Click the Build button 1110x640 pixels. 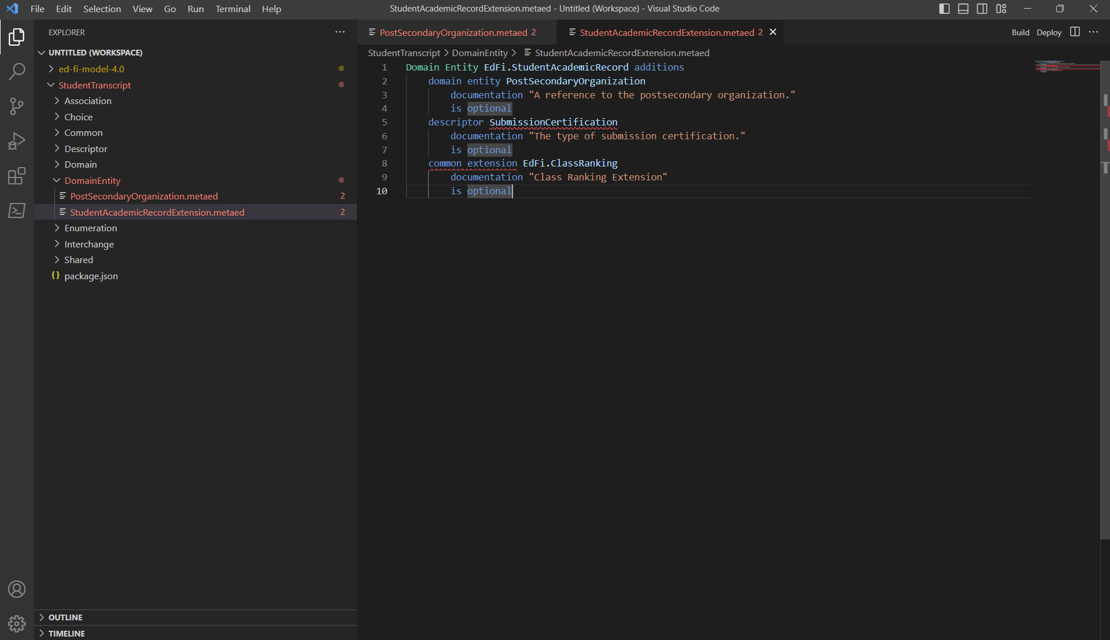pos(1020,32)
